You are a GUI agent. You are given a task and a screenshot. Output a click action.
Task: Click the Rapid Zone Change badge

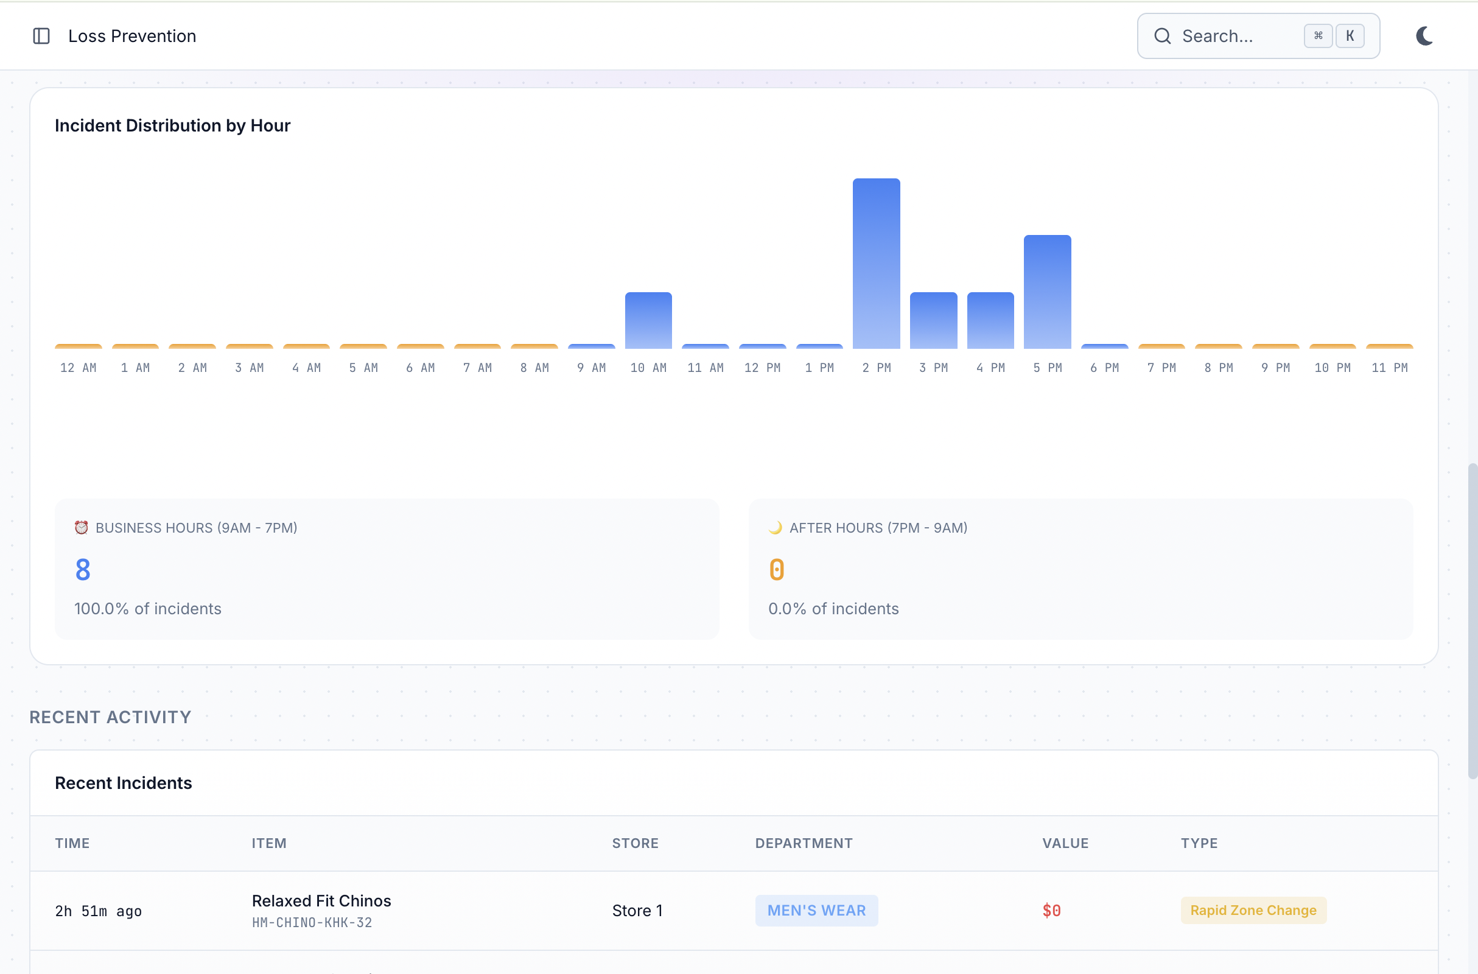1253,910
